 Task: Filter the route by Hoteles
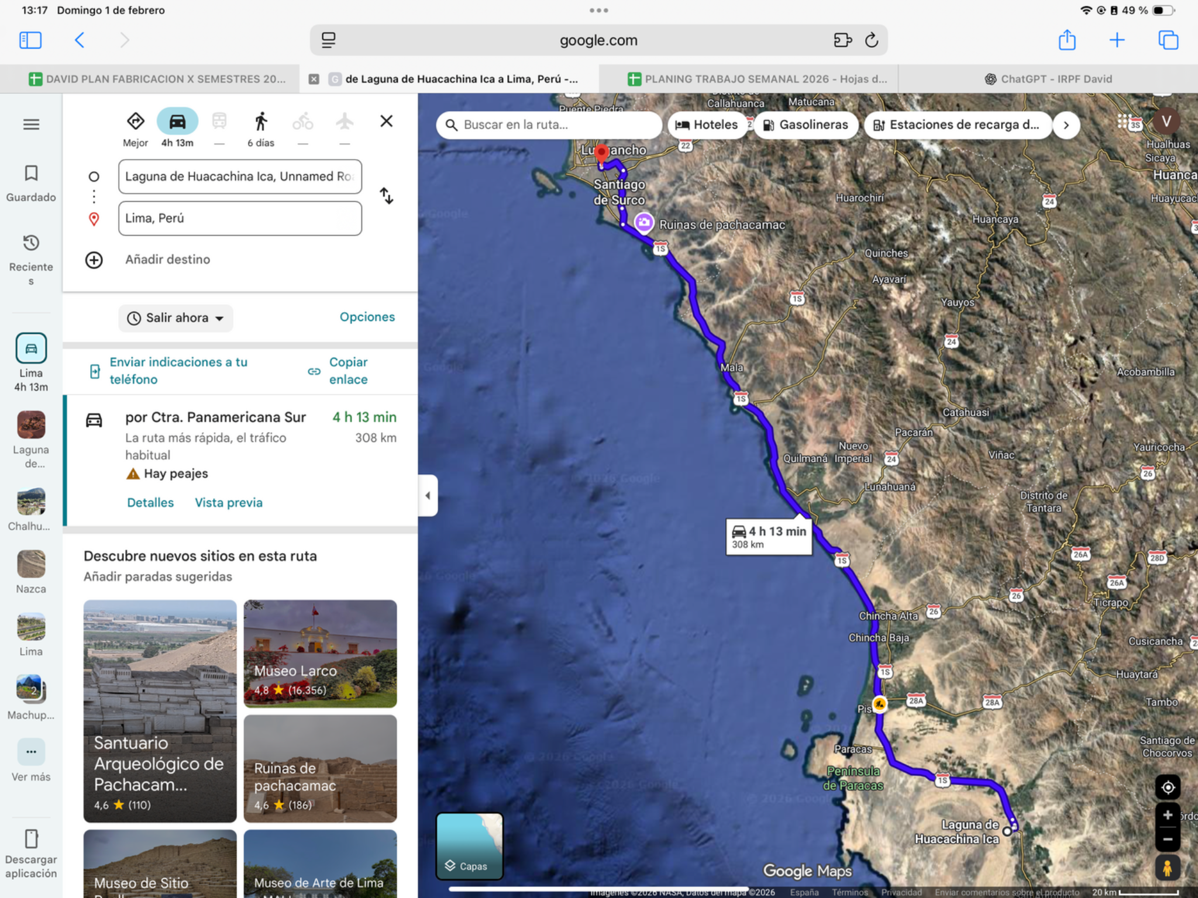coord(707,125)
